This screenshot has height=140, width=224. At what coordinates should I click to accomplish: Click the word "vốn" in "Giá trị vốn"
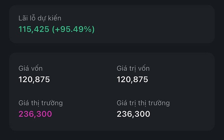(143, 68)
